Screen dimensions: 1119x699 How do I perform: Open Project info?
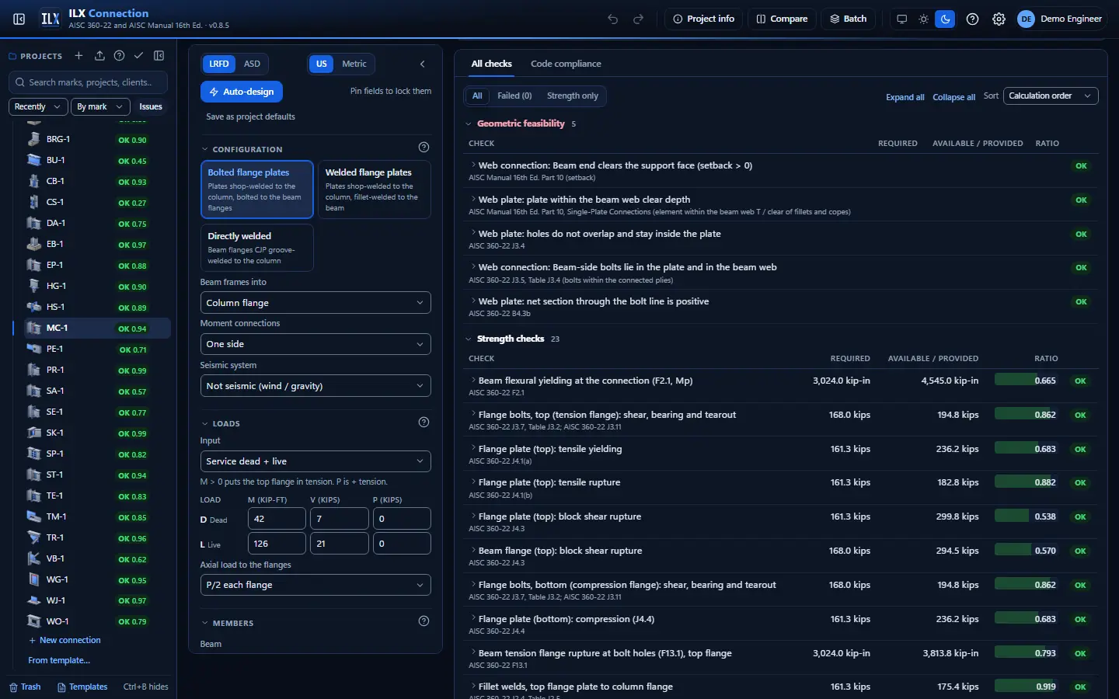pos(703,19)
